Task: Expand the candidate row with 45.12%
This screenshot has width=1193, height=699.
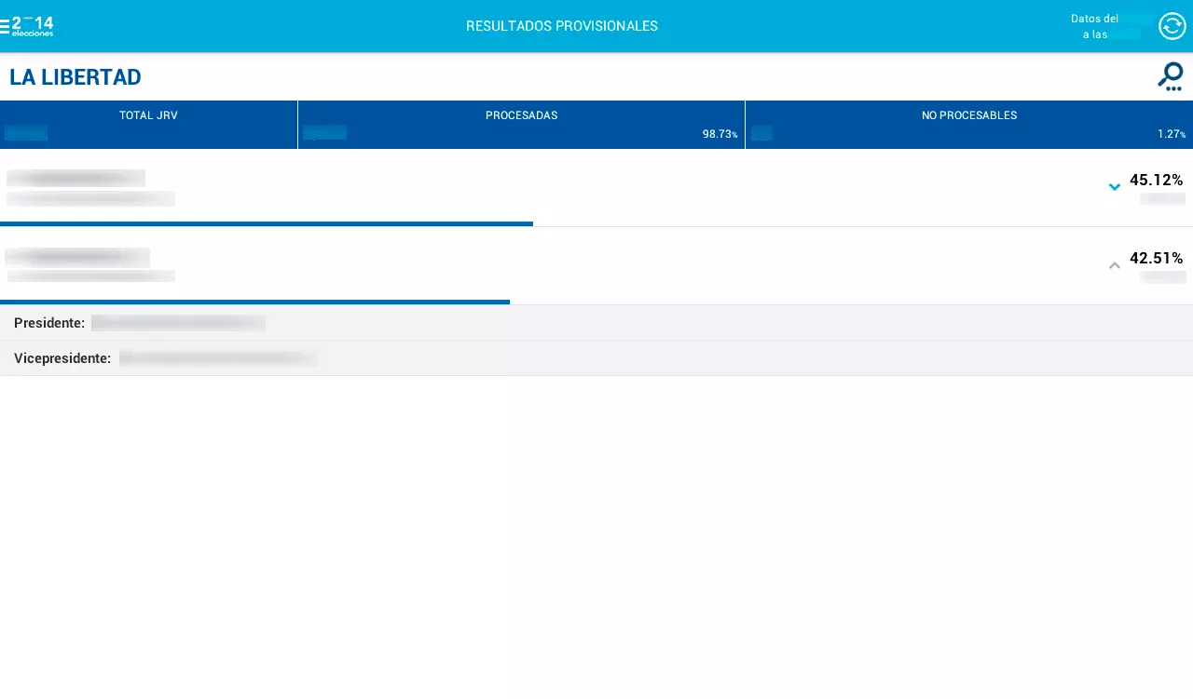Action: click(x=1114, y=187)
